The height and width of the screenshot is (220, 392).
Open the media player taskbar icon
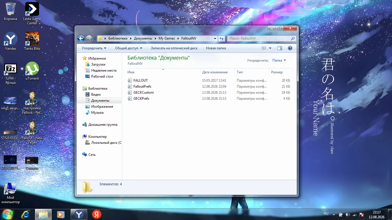(x=60, y=214)
